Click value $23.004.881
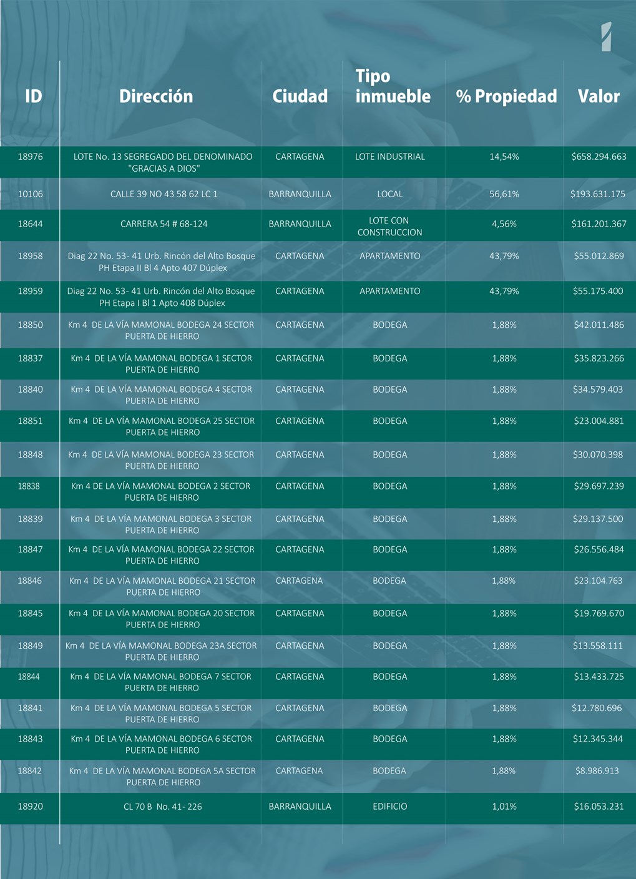The image size is (636, 879). coord(599,421)
